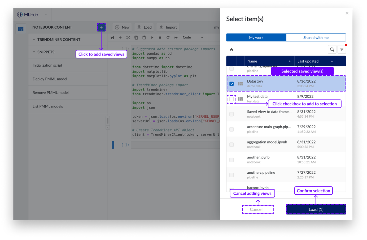Screen dimensions: 367x240
Task: Click the restart kernel icon
Action: (x=168, y=38)
